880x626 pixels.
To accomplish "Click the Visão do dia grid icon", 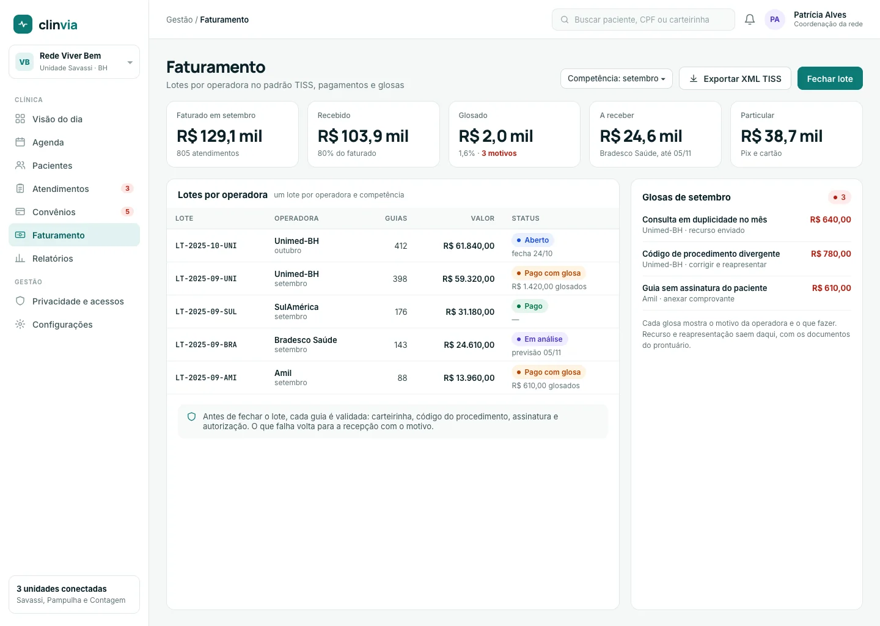I will click(20, 119).
